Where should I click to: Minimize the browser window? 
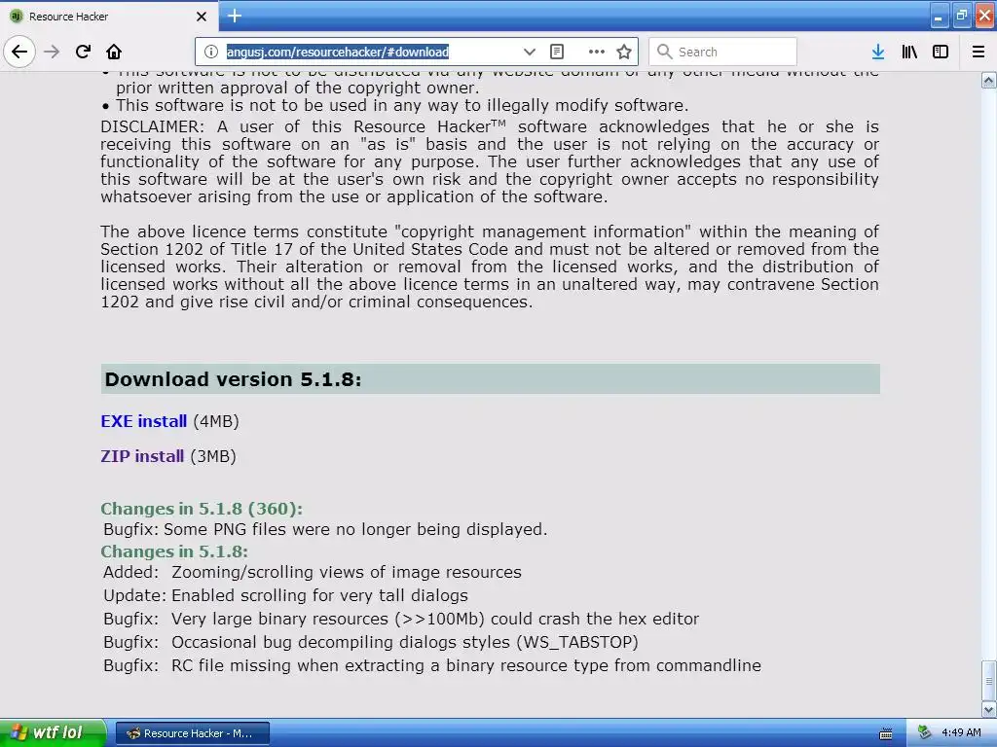940,16
